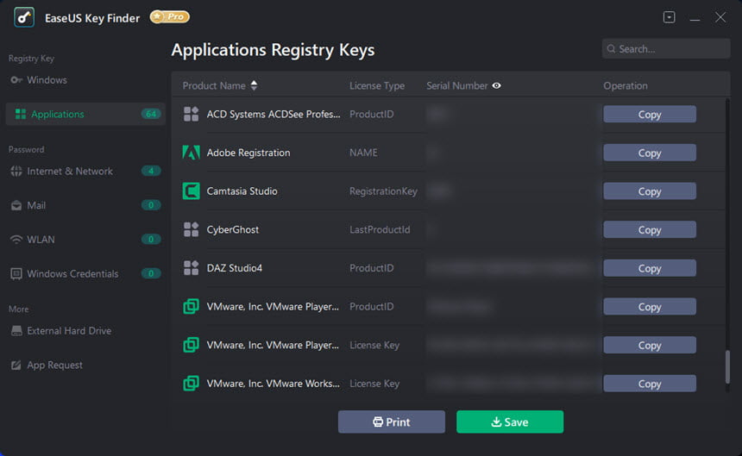
Task: Click the Adobe Registration product icon
Action: (x=192, y=153)
